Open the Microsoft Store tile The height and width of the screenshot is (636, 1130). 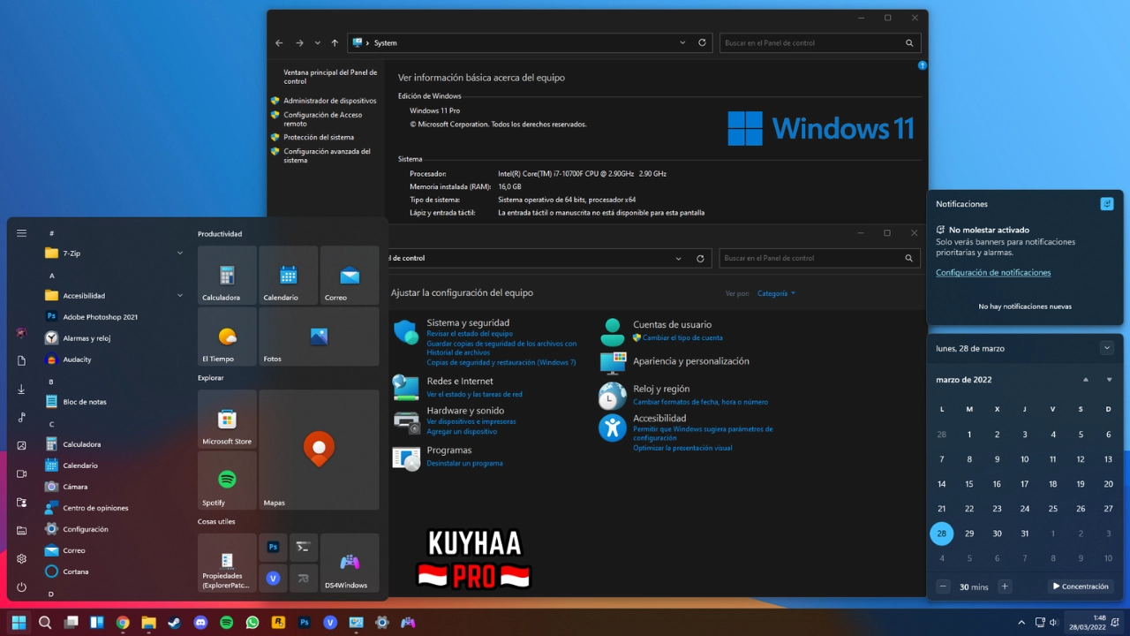[x=227, y=420]
